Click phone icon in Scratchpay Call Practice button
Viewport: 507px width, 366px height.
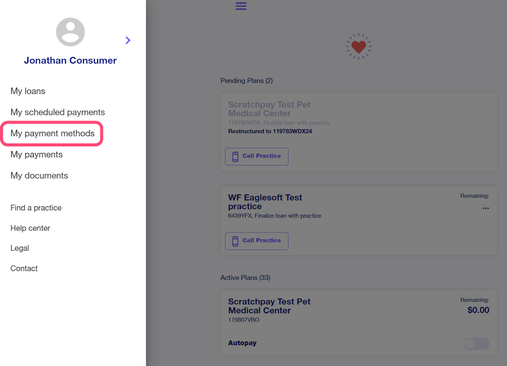(235, 156)
